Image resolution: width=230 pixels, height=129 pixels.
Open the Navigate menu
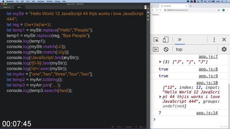point(41,1)
